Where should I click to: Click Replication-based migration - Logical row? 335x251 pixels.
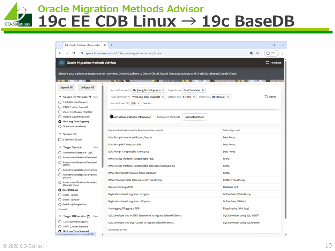pos(194,194)
